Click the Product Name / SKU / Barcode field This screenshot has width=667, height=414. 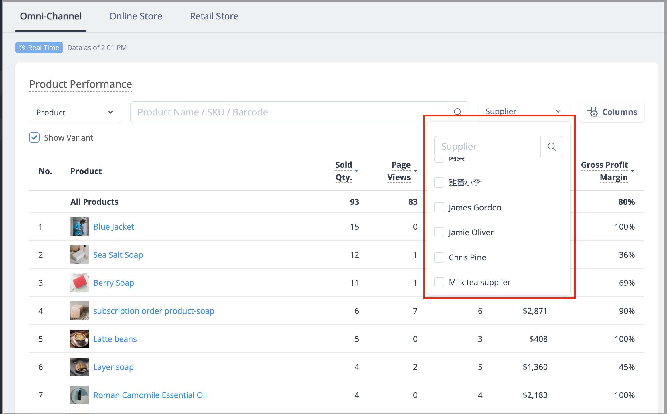click(289, 112)
